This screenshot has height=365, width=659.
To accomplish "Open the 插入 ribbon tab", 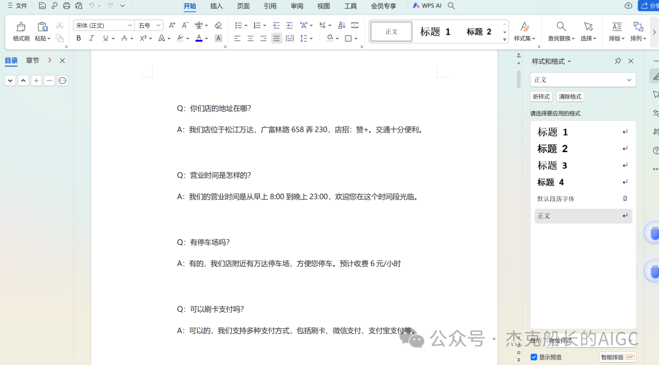I will pyautogui.click(x=216, y=6).
